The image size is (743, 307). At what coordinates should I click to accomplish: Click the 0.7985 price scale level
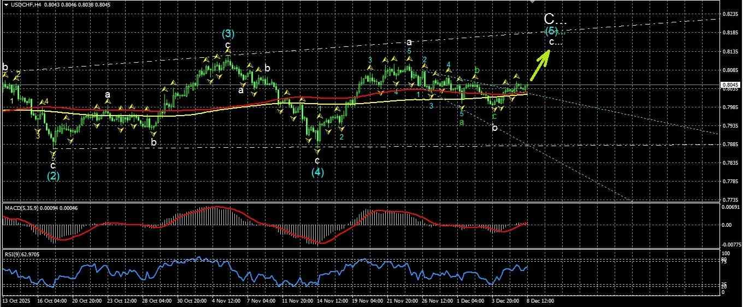coord(730,107)
